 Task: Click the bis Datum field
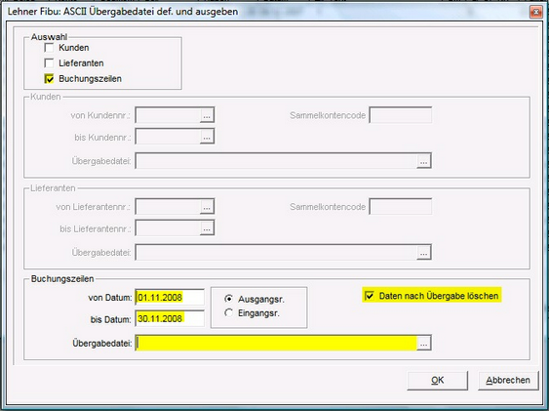[170, 318]
